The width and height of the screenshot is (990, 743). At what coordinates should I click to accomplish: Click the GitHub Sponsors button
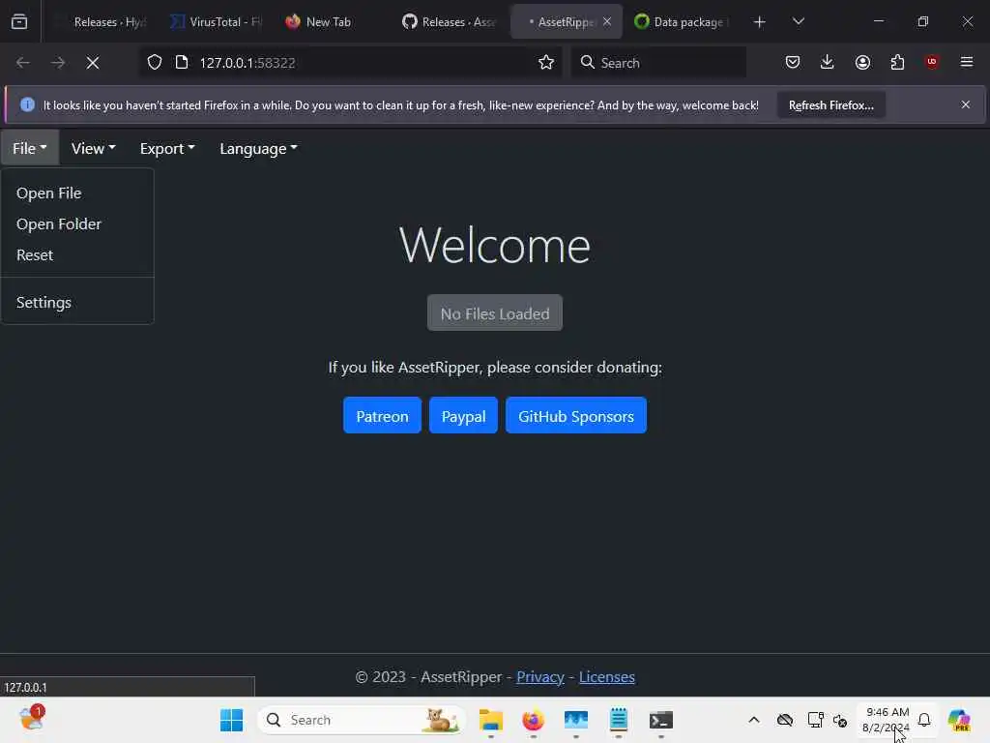point(576,416)
